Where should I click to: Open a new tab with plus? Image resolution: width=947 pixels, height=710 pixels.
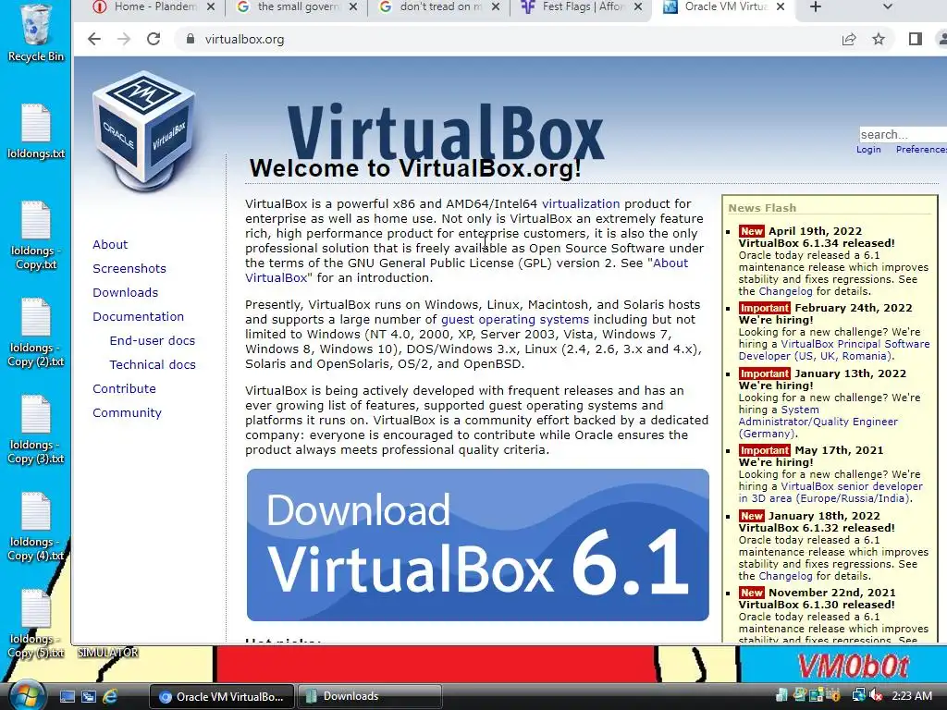(x=816, y=6)
